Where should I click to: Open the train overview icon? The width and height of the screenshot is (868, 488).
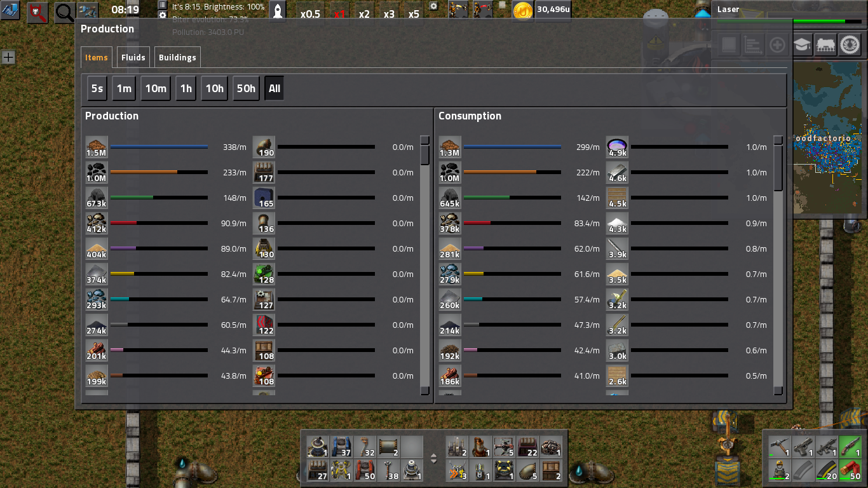[x=825, y=44]
